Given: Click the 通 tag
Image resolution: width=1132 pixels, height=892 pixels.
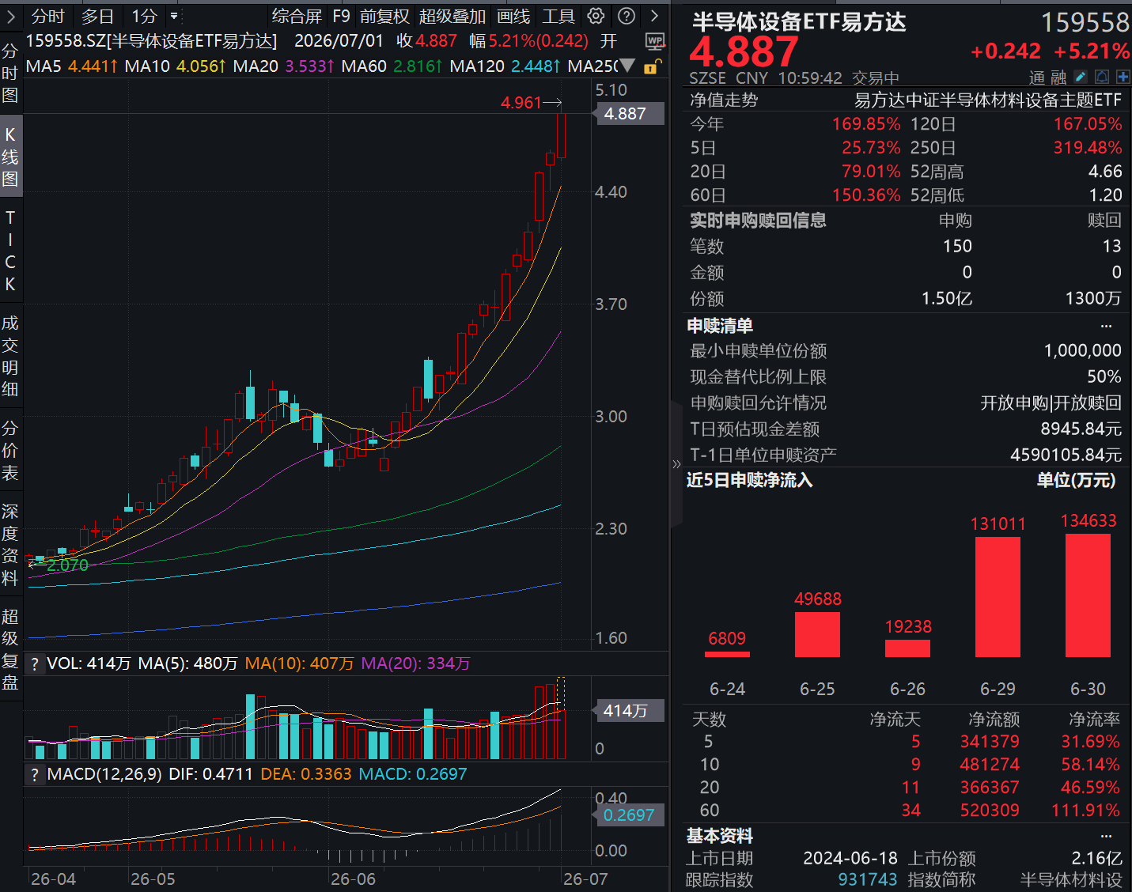Looking at the screenshot, I should (x=1037, y=77).
